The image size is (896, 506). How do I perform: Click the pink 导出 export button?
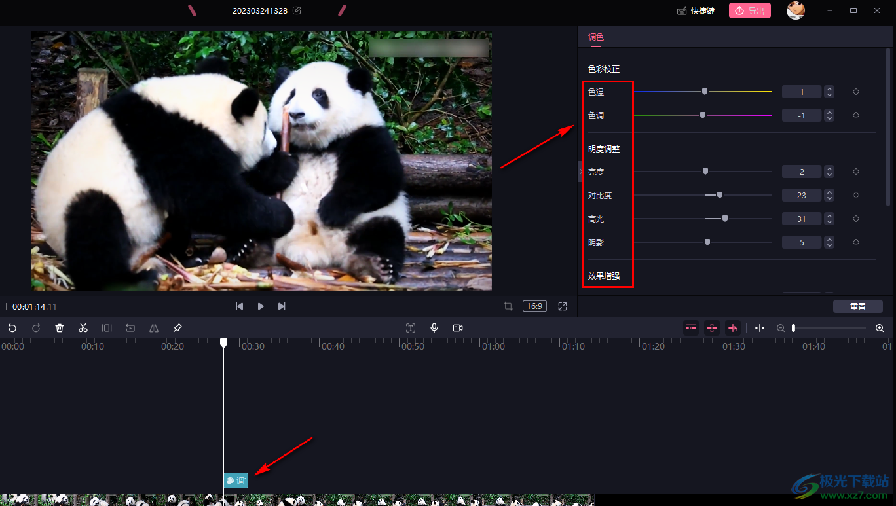[750, 10]
